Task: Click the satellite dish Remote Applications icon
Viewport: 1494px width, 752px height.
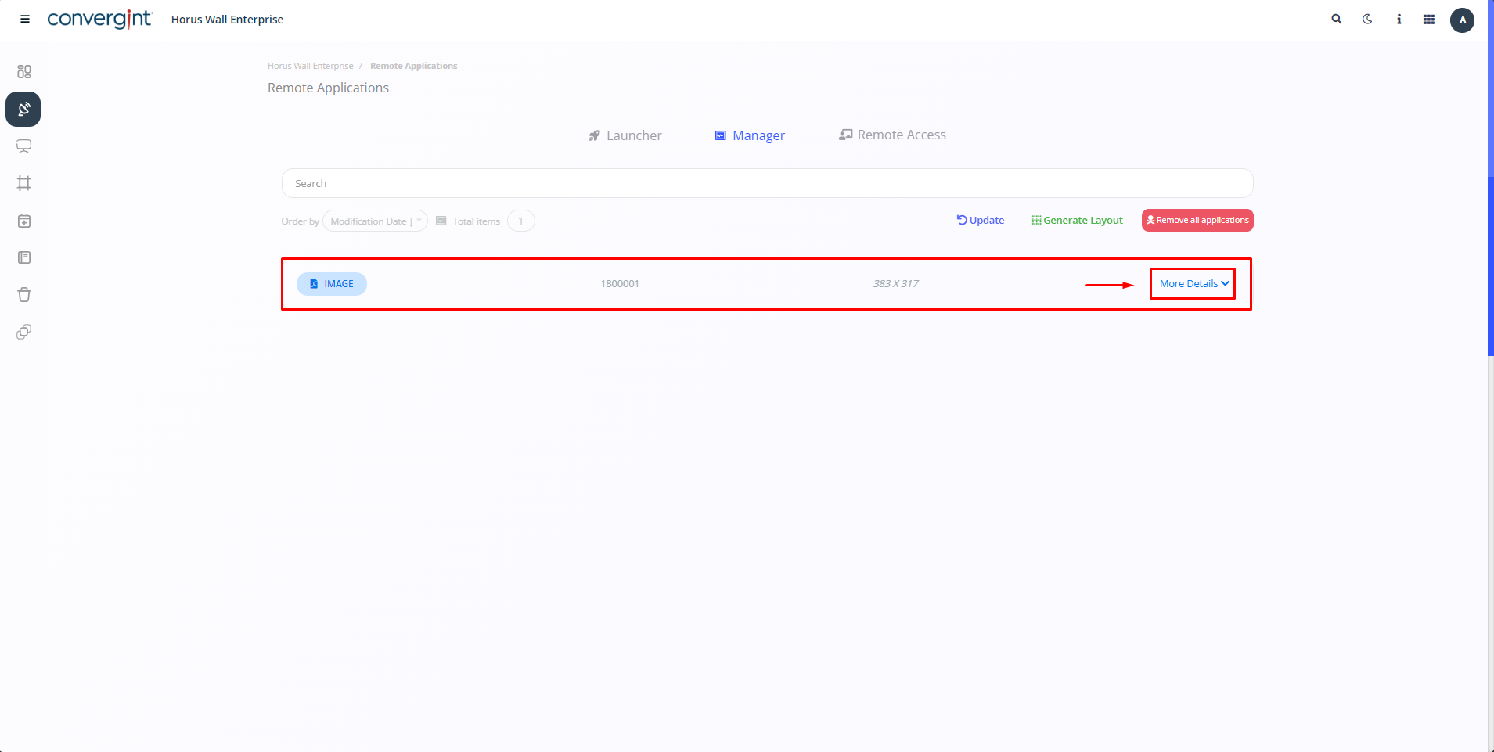Action: [23, 110]
